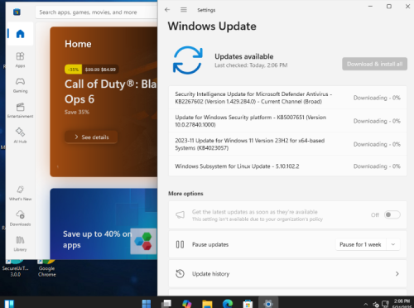This screenshot has height=308, width=414.
Task: Click Pause for 1 week button
Action: (x=360, y=244)
